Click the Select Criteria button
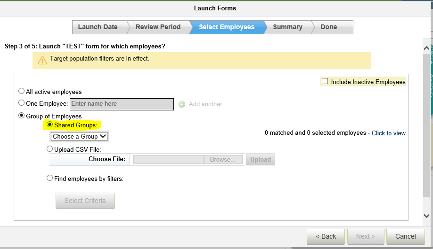 (x=85, y=201)
